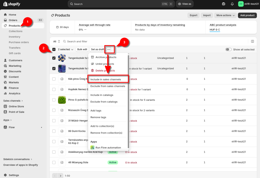Screen dimensions: 260x178
Task: Click the edit columns icon
Action: click(x=252, y=41)
